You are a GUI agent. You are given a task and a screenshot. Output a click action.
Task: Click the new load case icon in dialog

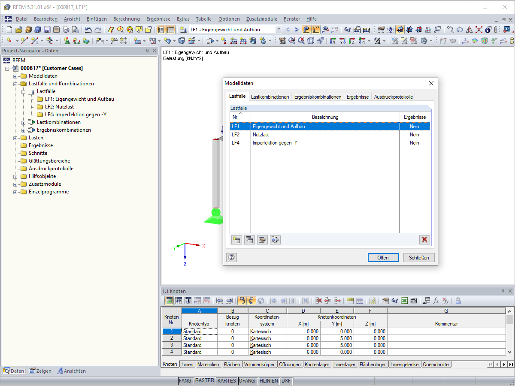pos(236,240)
